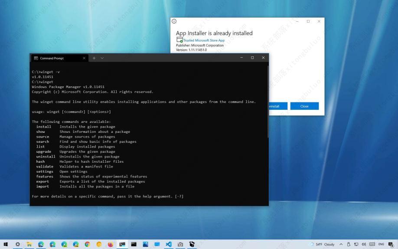
Task: Open the Camera app in the taskbar
Action: click(x=180, y=244)
